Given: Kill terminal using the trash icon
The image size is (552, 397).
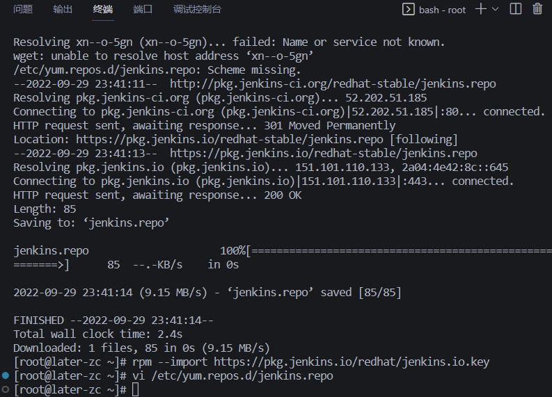Looking at the screenshot, I should click(x=537, y=9).
